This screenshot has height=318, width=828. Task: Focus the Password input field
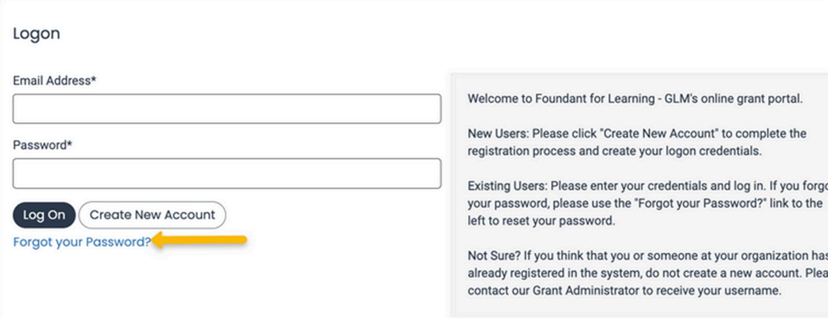[227, 173]
